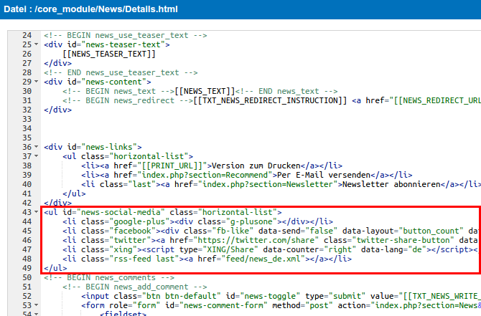Click "index.php?section=Newsletter" href value
This screenshot has height=316, width=481.
click(x=268, y=184)
